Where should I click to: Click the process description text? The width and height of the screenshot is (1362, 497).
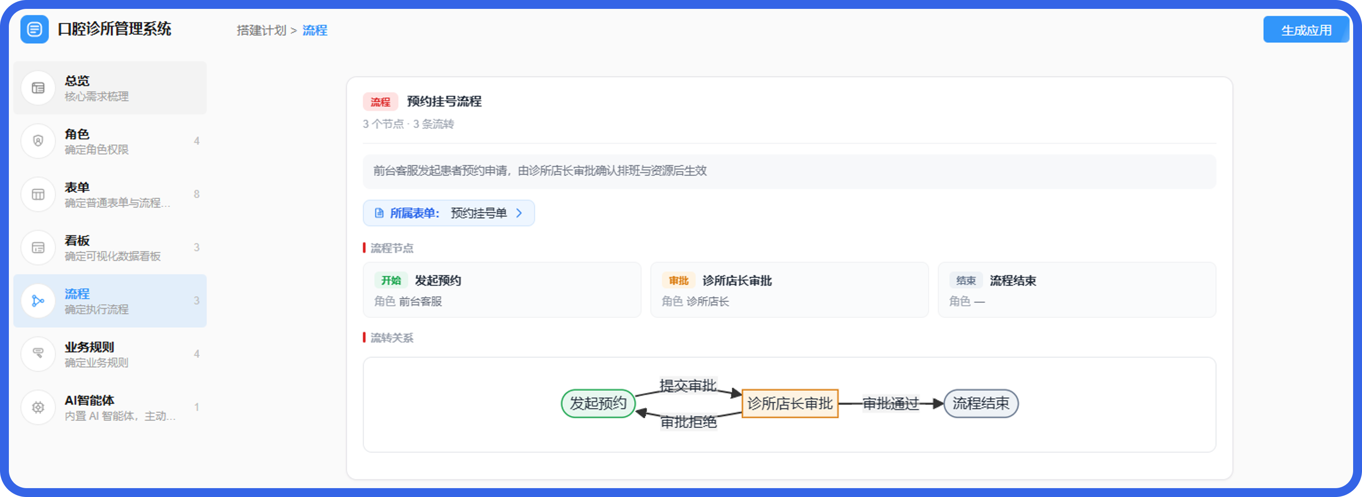click(x=540, y=171)
